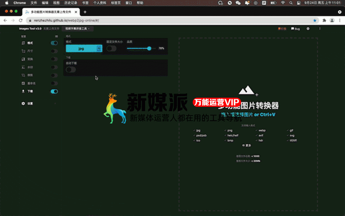This screenshot has height=216, width=345.
Task: Enable the 尺寸 (size) switch
Action: point(54,51)
